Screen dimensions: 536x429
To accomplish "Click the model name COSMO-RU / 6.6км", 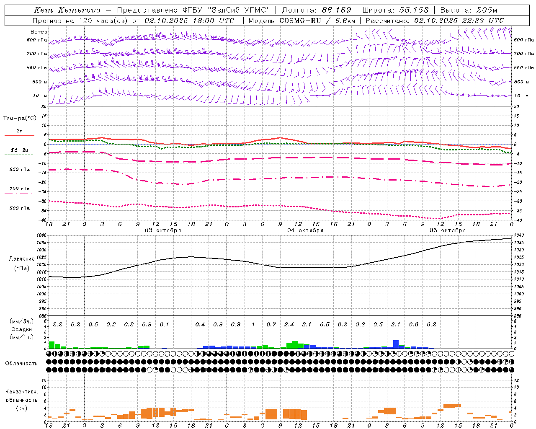I will 317,21.
